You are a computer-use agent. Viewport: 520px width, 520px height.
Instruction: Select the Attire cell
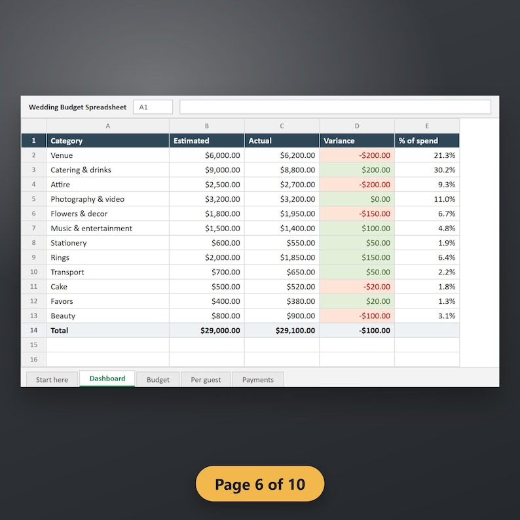[108, 185]
